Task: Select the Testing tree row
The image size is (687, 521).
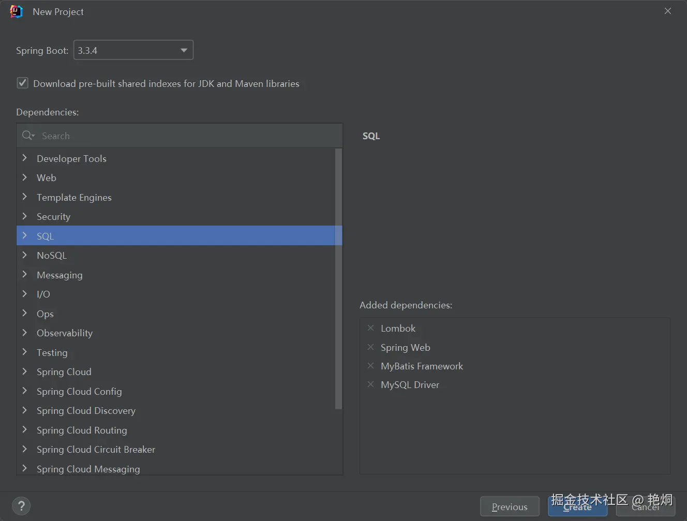Action: [176, 352]
